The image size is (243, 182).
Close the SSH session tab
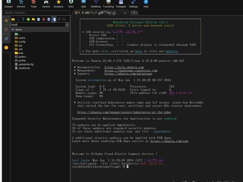(x=125, y=13)
